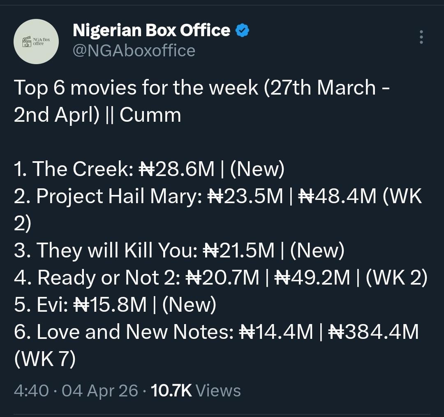Screen dimensions: 444x417
Task: Open the Nigerian Box Office profile picture
Action: tap(36, 42)
